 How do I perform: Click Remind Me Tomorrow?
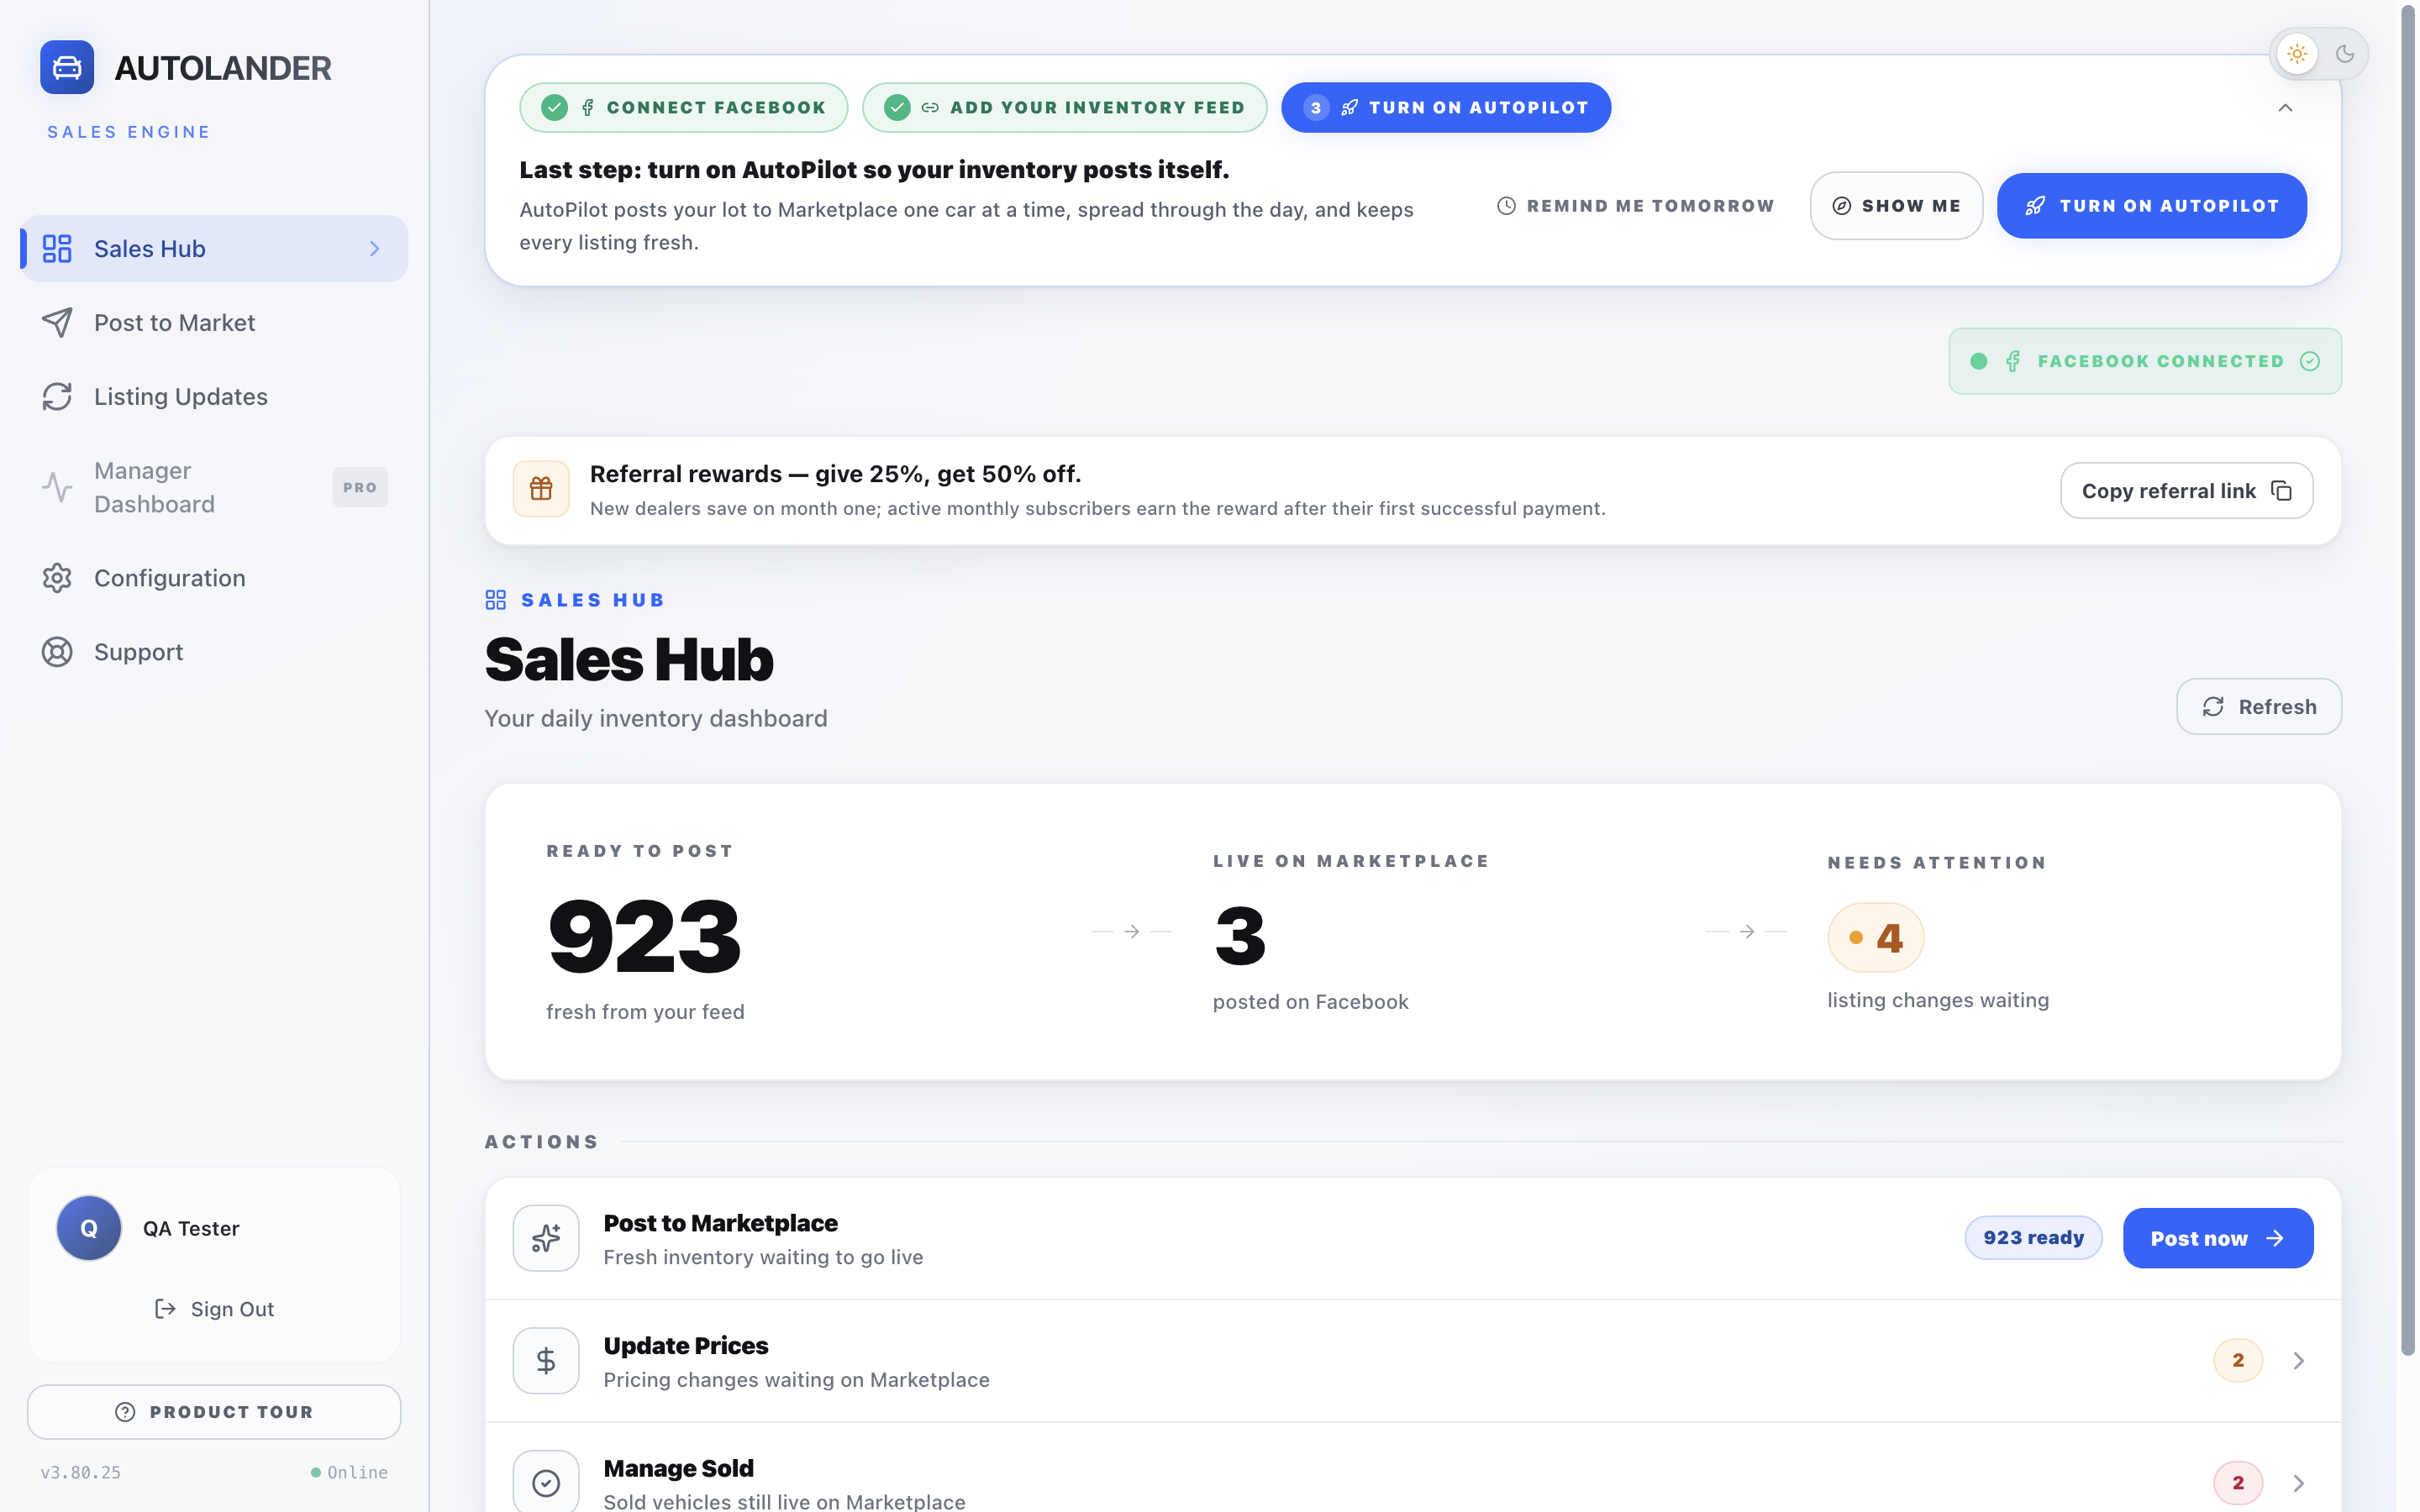1635,206
